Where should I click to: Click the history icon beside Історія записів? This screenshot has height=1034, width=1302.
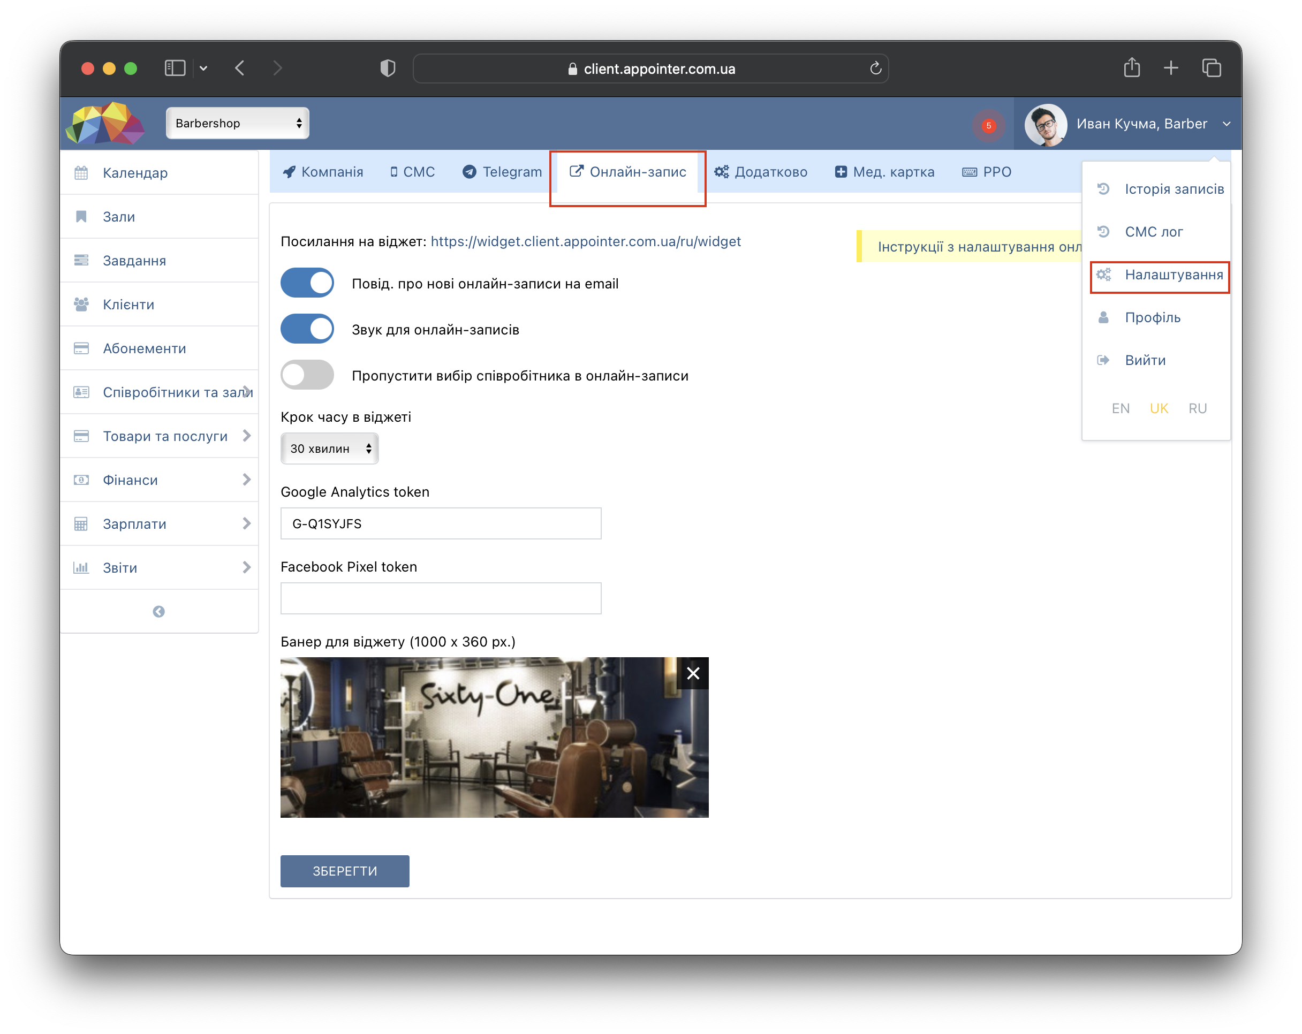click(1103, 189)
